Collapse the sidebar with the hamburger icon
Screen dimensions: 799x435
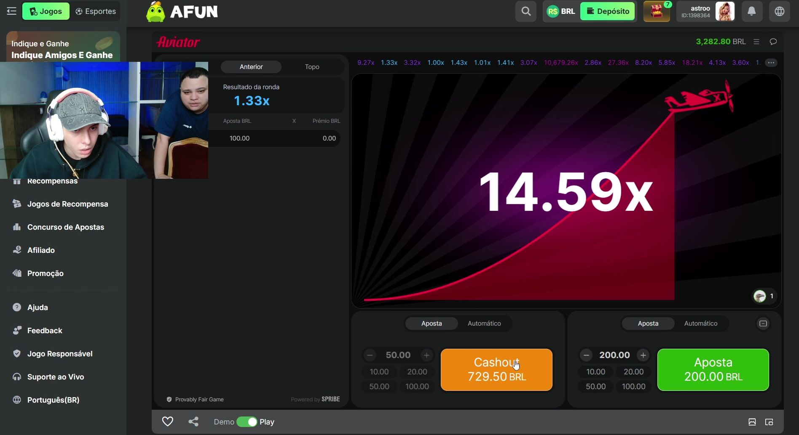point(12,11)
